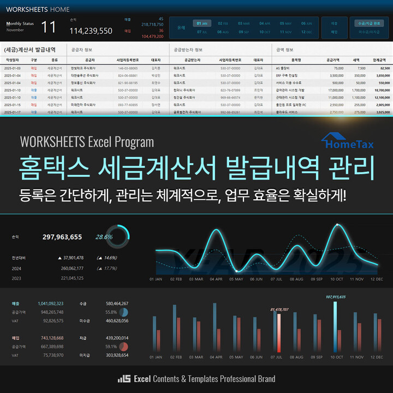Toggle the 수금/지급 완료 filter

369,23
